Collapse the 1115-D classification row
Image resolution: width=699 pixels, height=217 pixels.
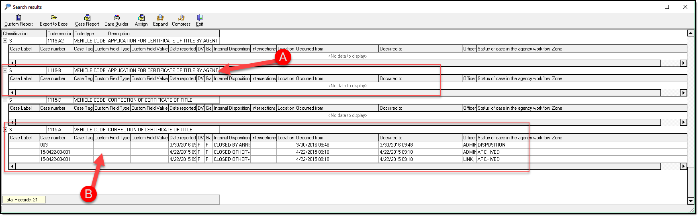click(5, 100)
